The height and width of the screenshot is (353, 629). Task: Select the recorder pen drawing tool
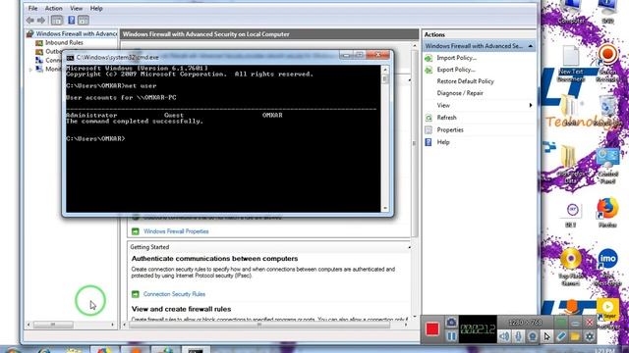pyautogui.click(x=561, y=336)
